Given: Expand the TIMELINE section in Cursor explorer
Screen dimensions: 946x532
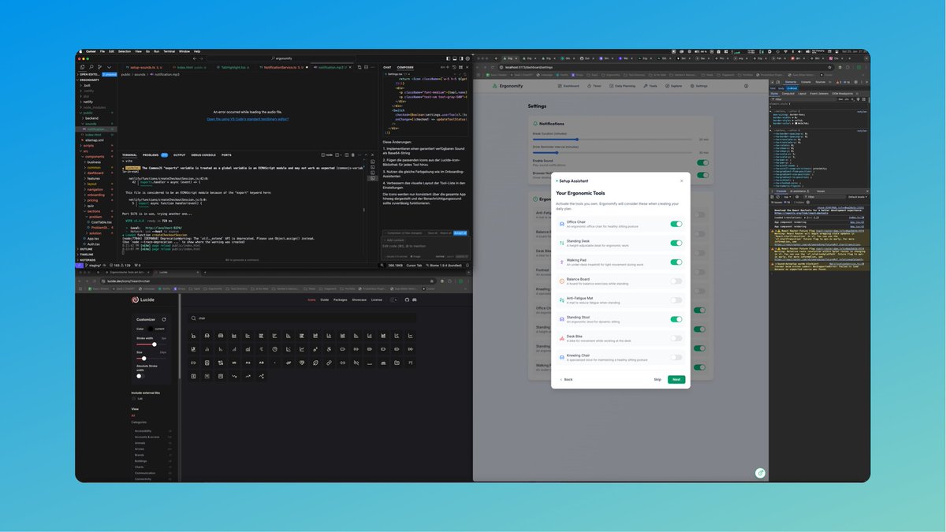Looking at the screenshot, I should (x=88, y=255).
